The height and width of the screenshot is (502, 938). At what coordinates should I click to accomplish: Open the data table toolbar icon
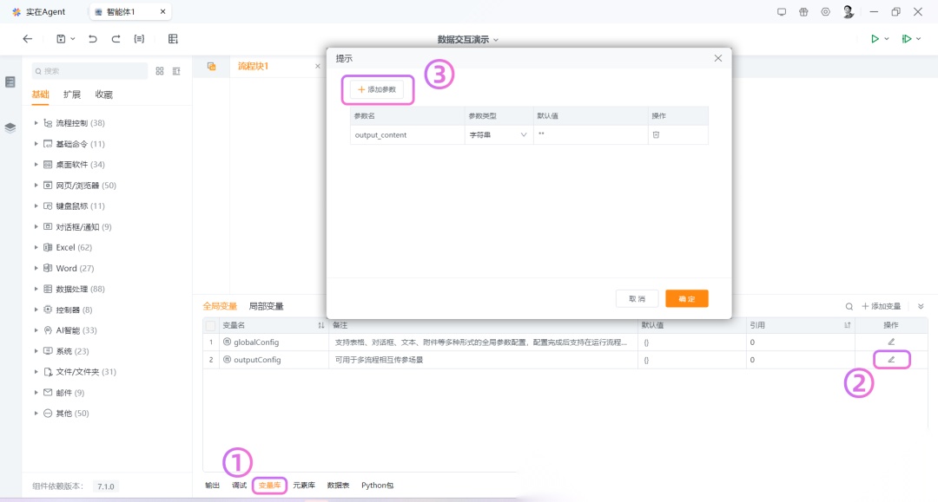(x=173, y=39)
